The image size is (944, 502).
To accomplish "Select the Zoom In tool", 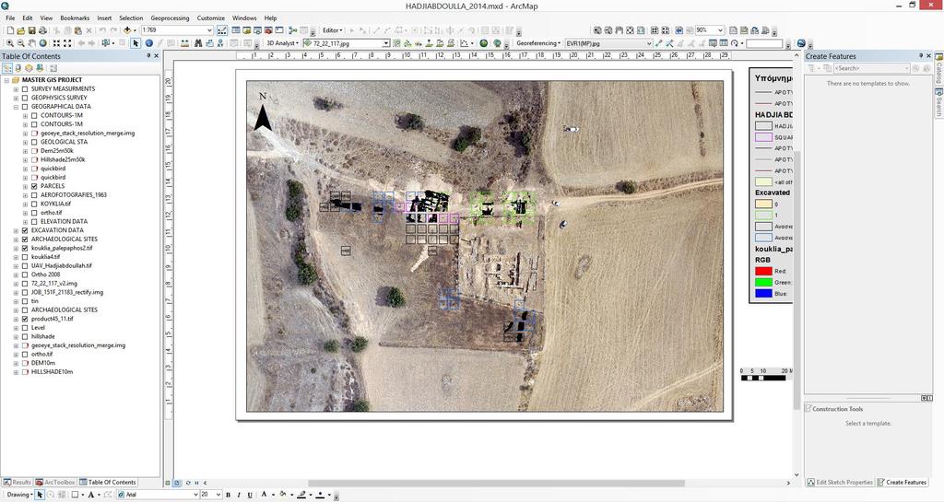I will tap(9, 43).
